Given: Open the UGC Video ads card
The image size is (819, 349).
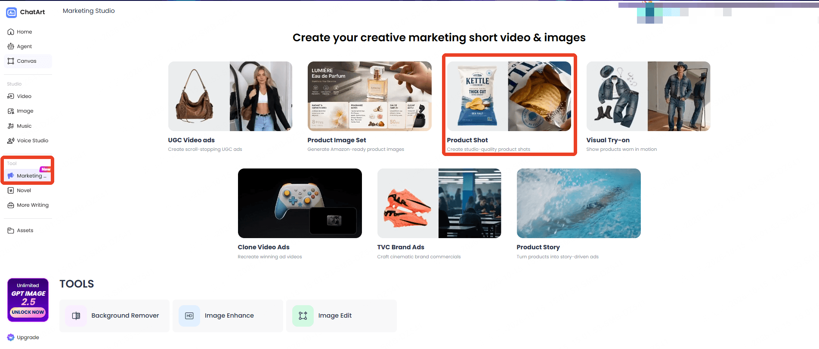Looking at the screenshot, I should [230, 107].
